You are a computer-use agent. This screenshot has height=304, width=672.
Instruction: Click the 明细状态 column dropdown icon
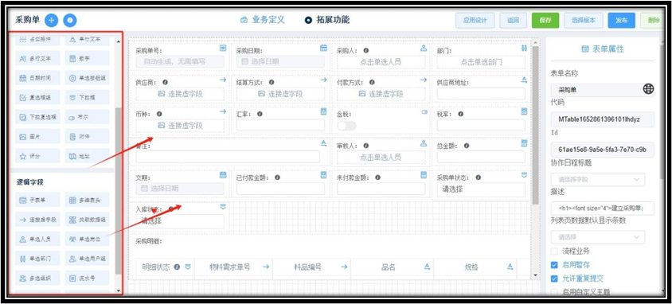(188, 267)
